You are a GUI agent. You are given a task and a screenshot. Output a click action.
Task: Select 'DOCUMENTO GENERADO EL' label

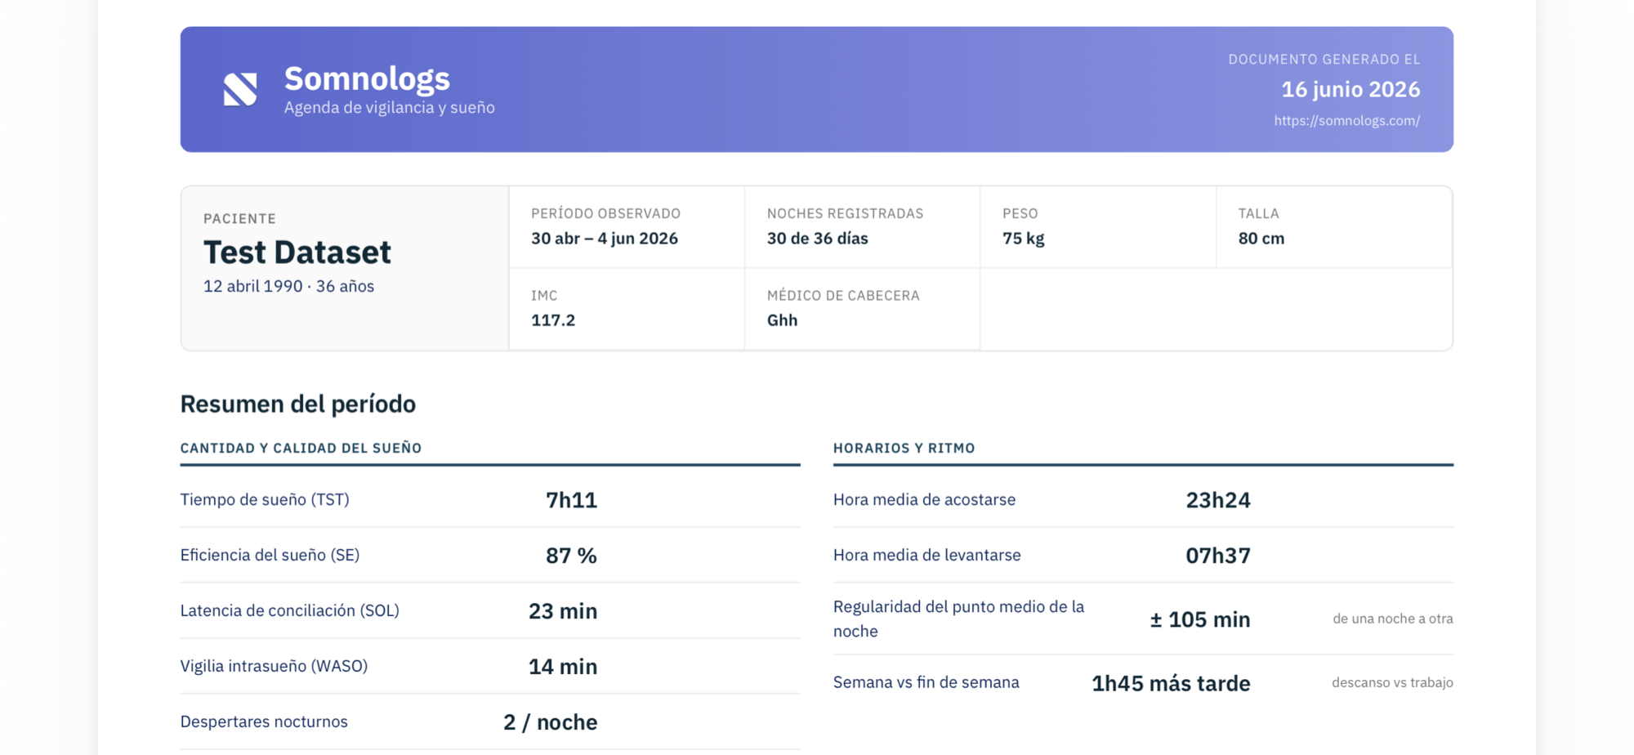1324,59
